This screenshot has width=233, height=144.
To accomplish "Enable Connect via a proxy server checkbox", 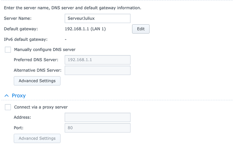I will coord(8,107).
